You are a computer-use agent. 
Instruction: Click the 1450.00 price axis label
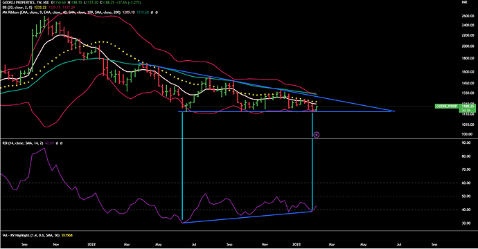click(468, 83)
